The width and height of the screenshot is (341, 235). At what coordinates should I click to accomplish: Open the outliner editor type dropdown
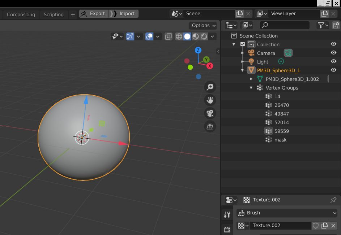231,25
